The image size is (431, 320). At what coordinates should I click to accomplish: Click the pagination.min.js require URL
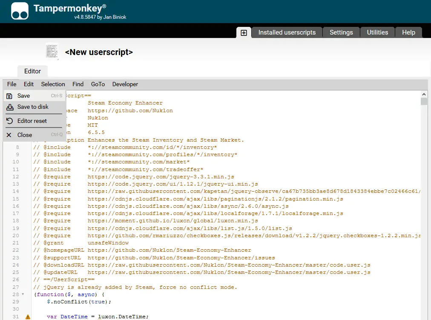(x=215, y=199)
